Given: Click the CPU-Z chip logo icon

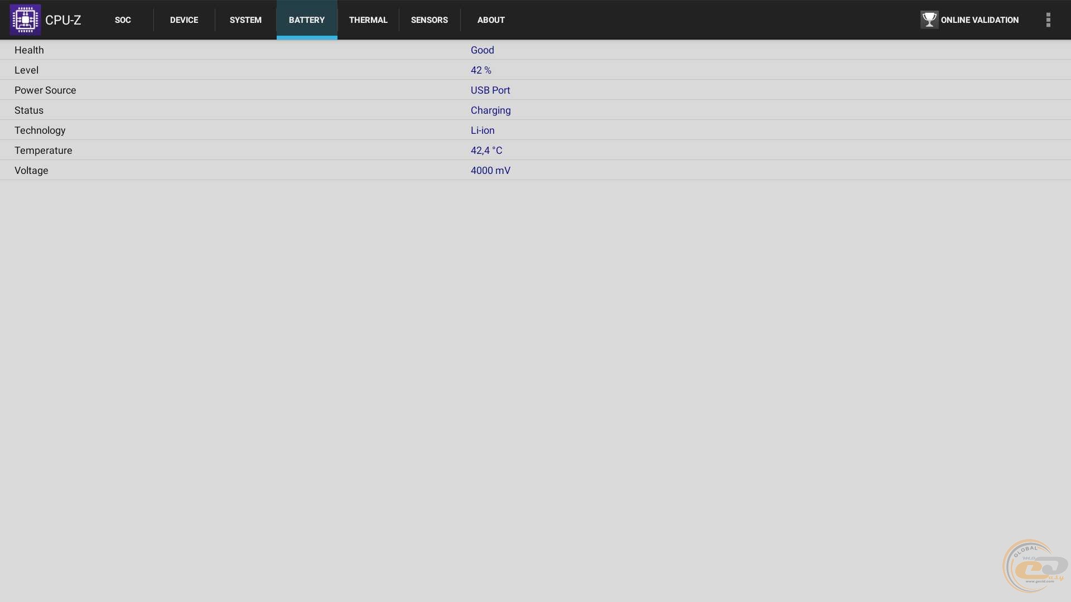Looking at the screenshot, I should click(x=25, y=20).
